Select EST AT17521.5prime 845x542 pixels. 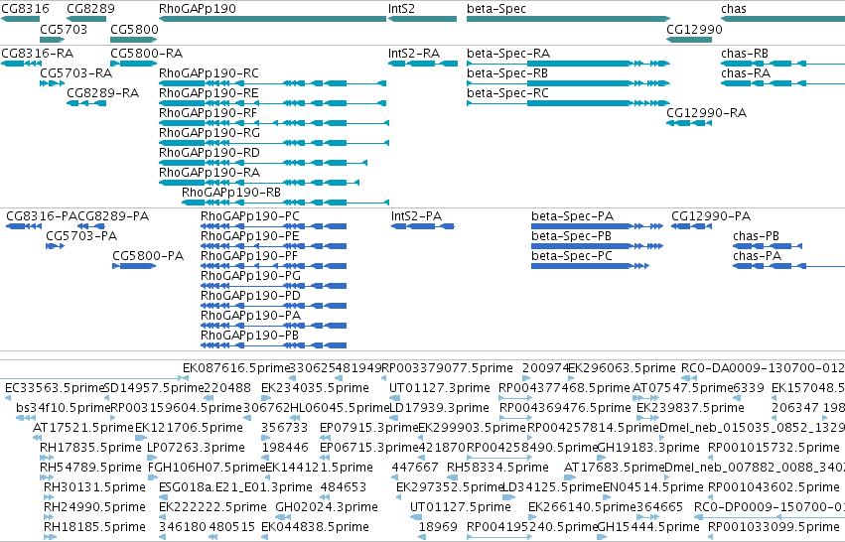pyautogui.click(x=83, y=428)
